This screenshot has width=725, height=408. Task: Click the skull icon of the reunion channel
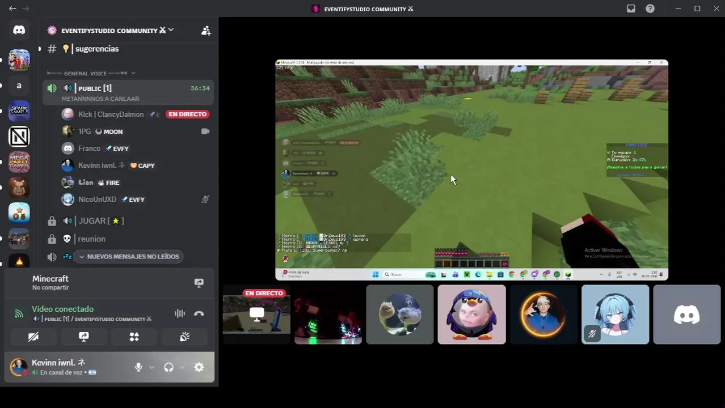point(67,239)
